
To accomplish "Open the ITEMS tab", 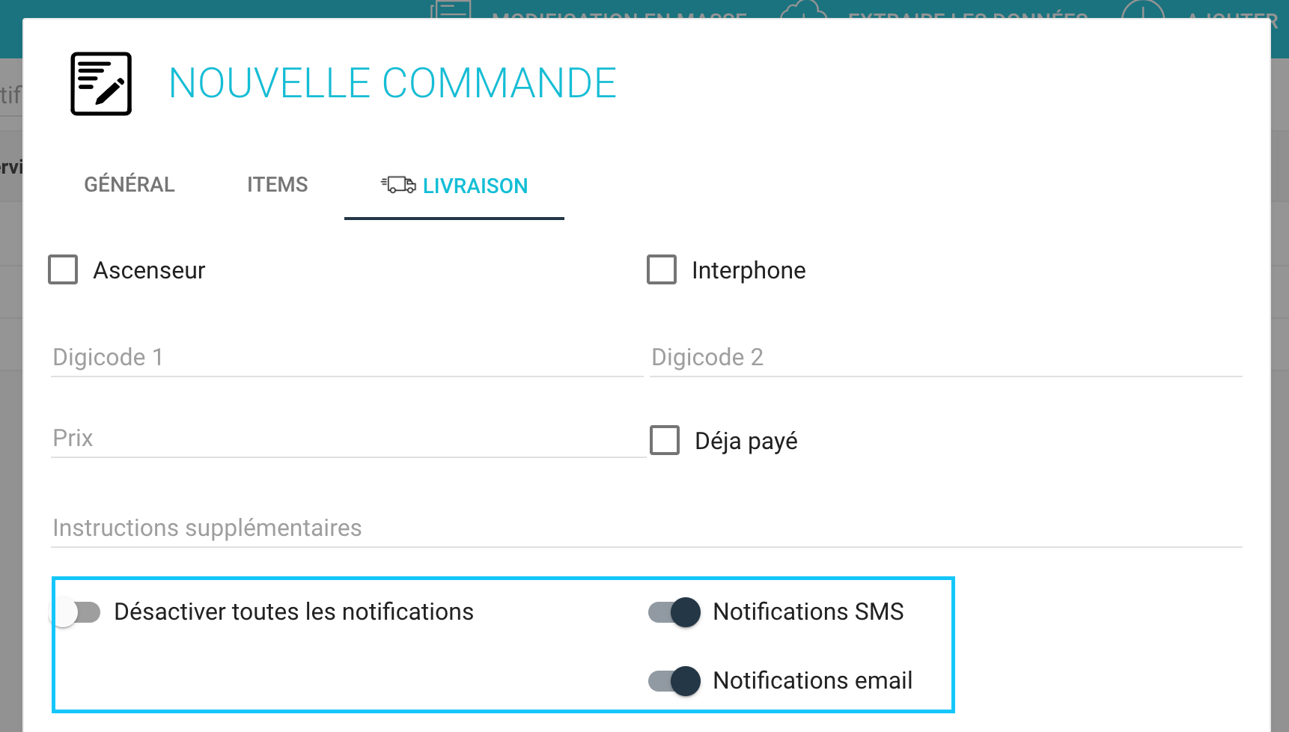I will tap(278, 185).
